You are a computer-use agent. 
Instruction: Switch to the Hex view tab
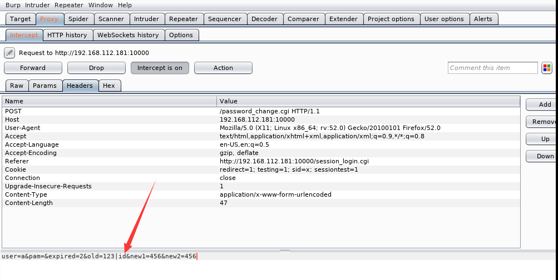(109, 86)
